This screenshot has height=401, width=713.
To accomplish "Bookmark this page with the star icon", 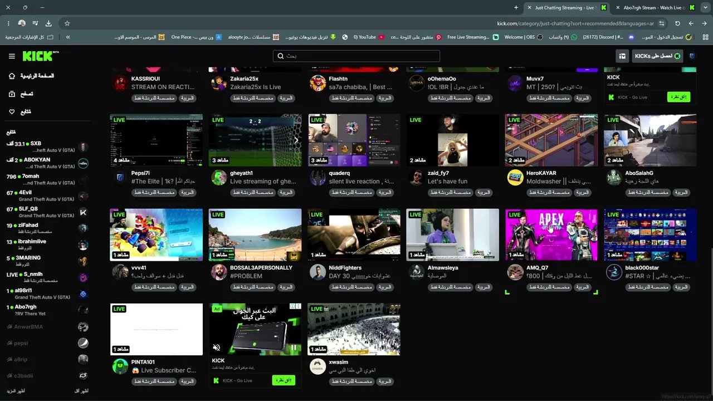I will [x=67, y=23].
